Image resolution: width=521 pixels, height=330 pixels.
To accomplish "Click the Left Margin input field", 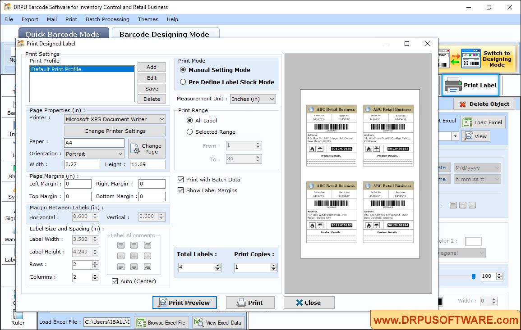I will point(78,184).
